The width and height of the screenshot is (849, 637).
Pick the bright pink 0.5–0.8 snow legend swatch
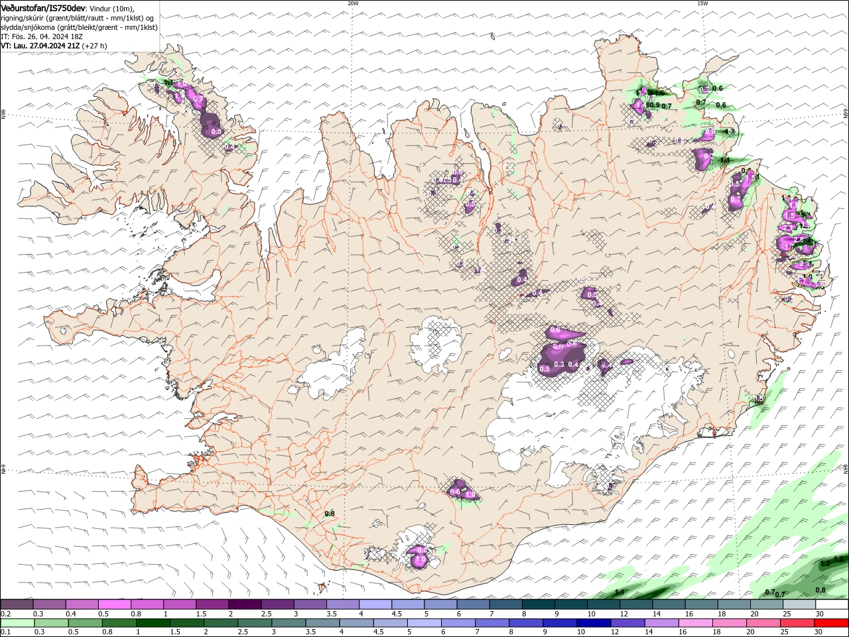point(114,604)
